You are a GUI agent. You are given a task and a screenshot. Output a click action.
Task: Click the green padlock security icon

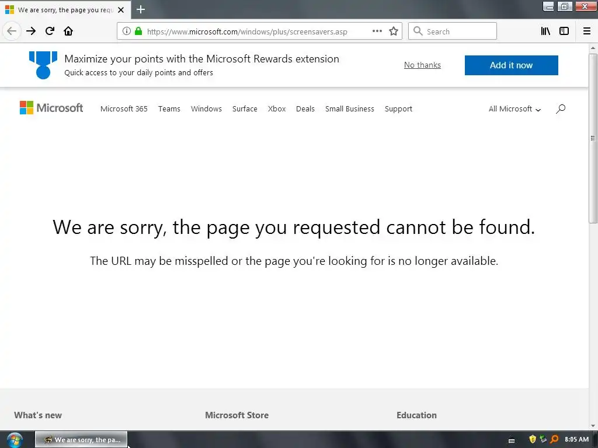coord(138,32)
